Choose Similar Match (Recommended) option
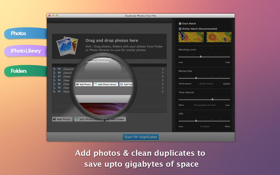 (180, 29)
